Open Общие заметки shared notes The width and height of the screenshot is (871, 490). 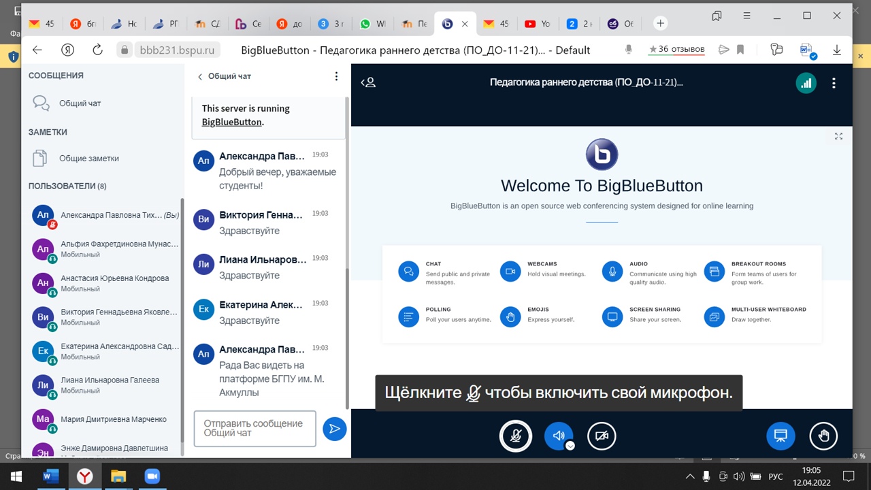pyautogui.click(x=88, y=159)
